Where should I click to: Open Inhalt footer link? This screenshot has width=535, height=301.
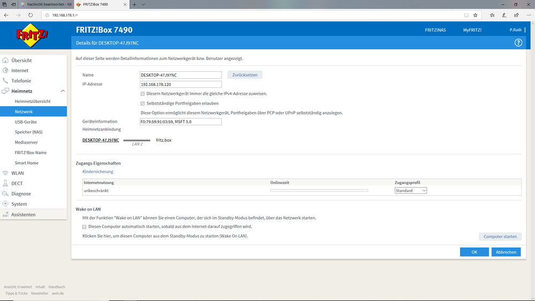(x=40, y=287)
